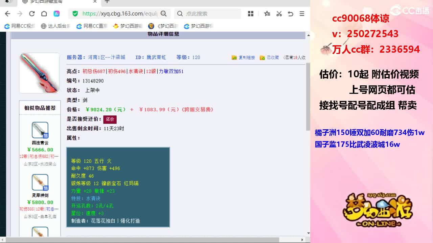The width and height of the screenshot is (433, 243).
Task: Open the 灵犀神剑 recommended item icon
Action: point(40,183)
